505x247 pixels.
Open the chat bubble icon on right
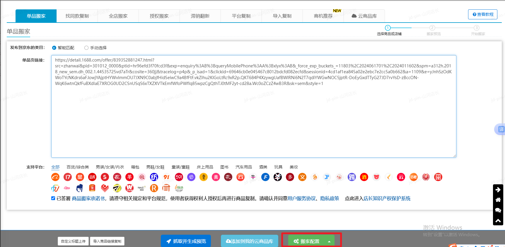[x=498, y=210]
